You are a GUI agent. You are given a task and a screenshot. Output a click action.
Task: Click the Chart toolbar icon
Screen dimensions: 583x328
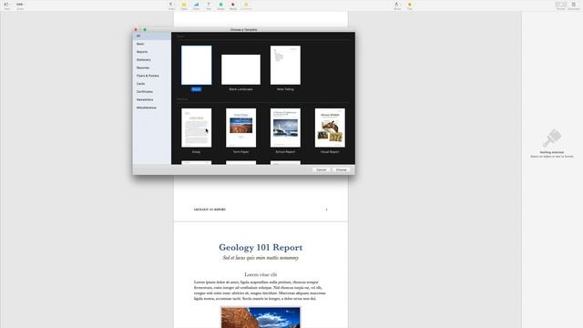coord(196,5)
